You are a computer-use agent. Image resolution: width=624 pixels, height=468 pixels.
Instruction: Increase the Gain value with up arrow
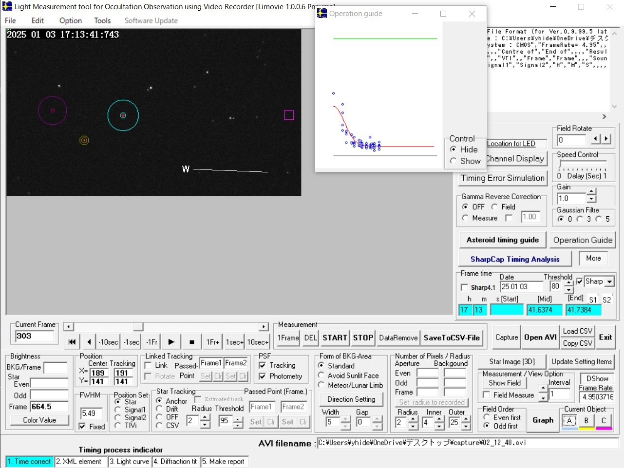click(591, 191)
